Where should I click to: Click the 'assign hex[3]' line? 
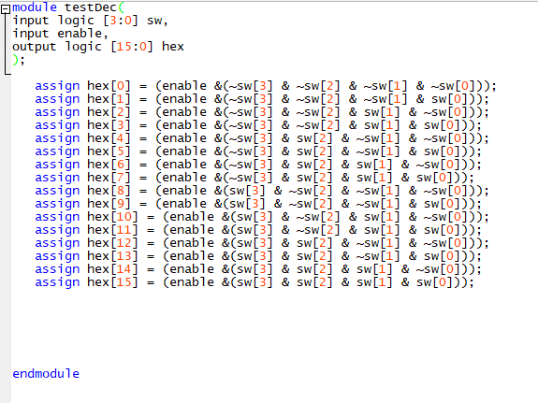258,125
